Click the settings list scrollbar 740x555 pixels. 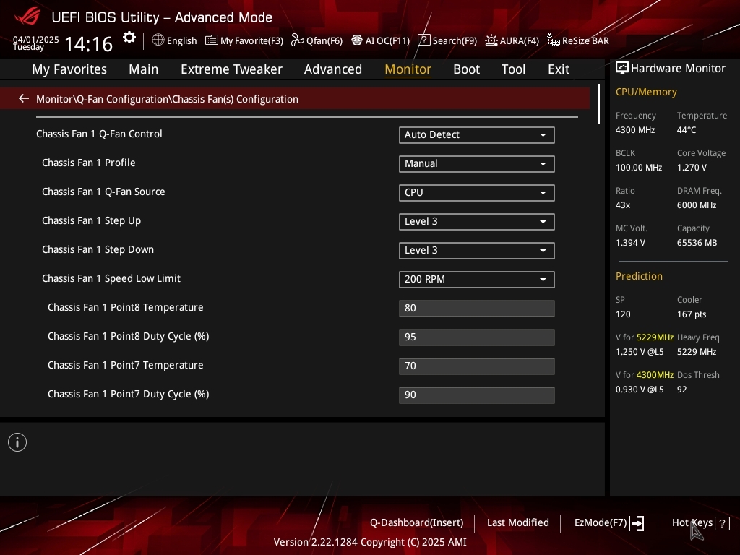pyautogui.click(x=598, y=104)
